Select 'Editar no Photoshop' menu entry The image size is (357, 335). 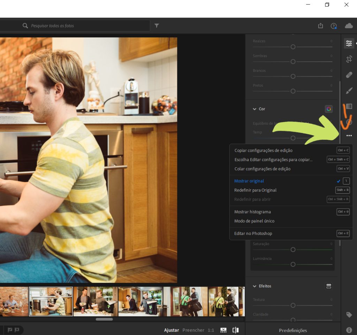point(253,234)
